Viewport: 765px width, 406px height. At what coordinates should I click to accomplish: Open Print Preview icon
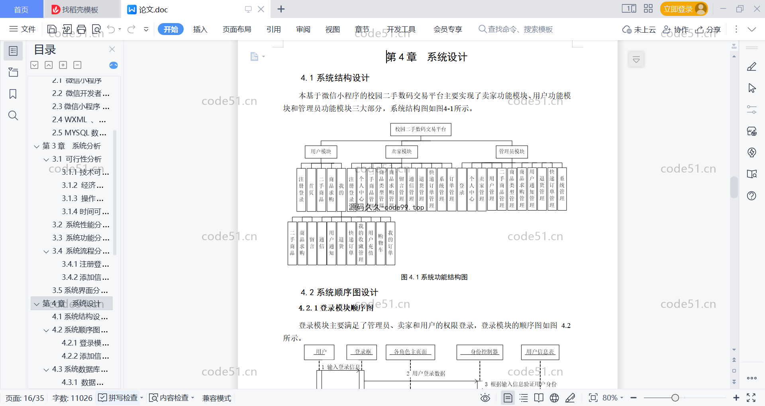(x=96, y=29)
